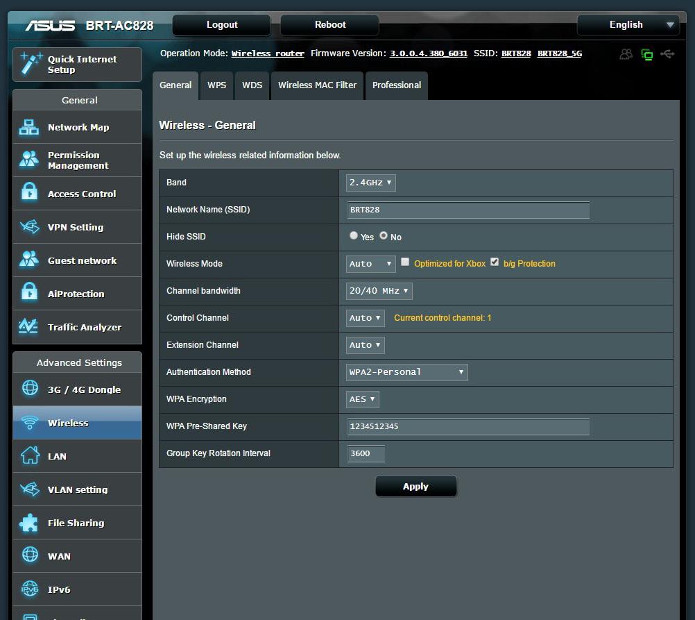This screenshot has height=620, width=695.
Task: Click the BRT-AC828 model name text
Action: [120, 25]
